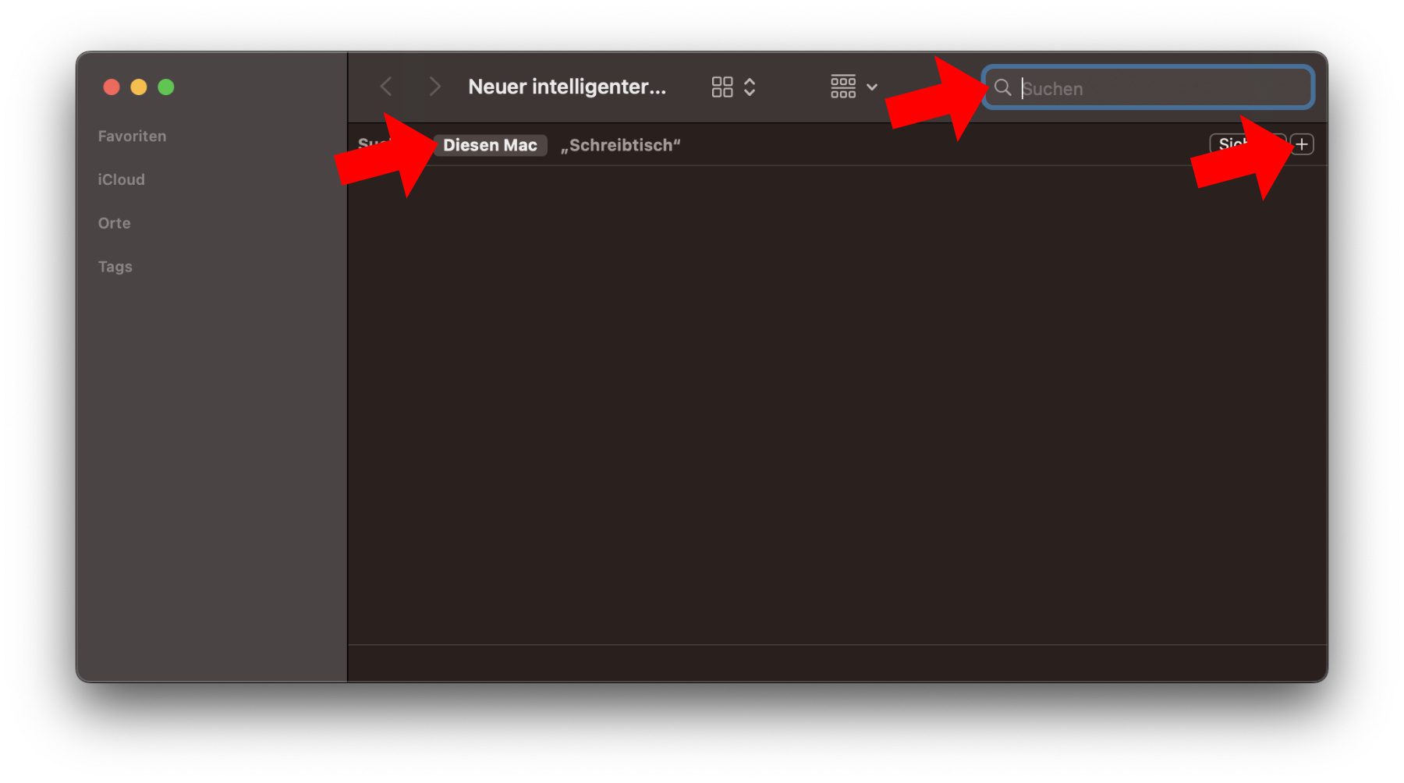Expand the Tags sidebar section
1404x783 pixels.
pos(115,267)
